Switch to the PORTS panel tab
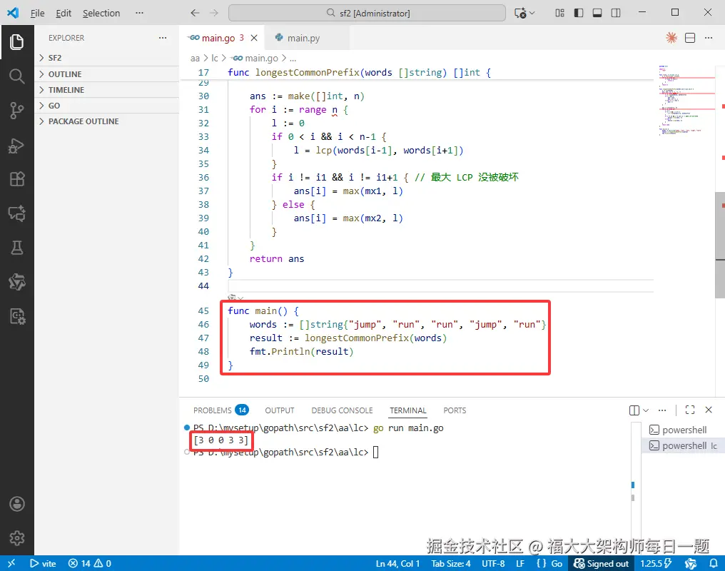This screenshot has width=725, height=571. coord(455,410)
